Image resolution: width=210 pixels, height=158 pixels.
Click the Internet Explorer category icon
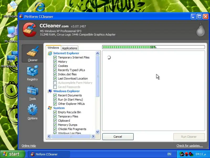click(50, 53)
